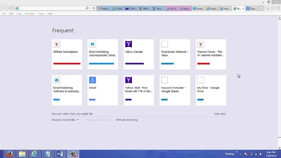The width and height of the screenshot is (281, 158).
Task: Click the vertical scrollbar up arrow
Action: coord(279,18)
